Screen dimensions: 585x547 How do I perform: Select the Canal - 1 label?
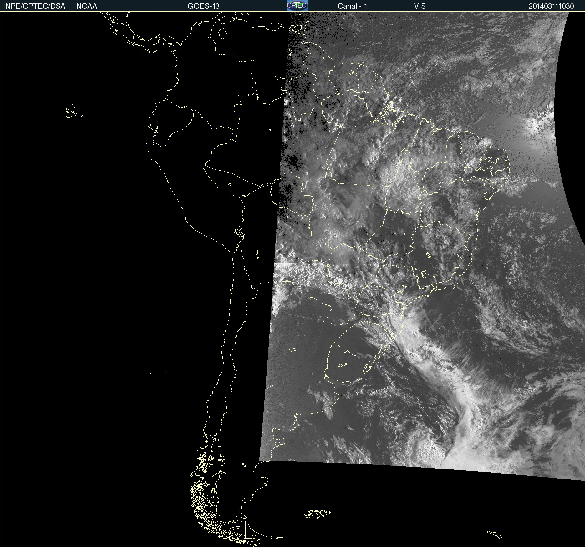tap(353, 6)
